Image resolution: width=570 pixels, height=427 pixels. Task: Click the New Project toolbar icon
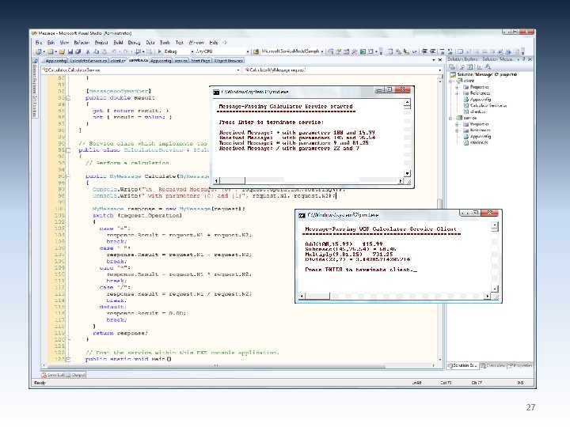click(37, 51)
